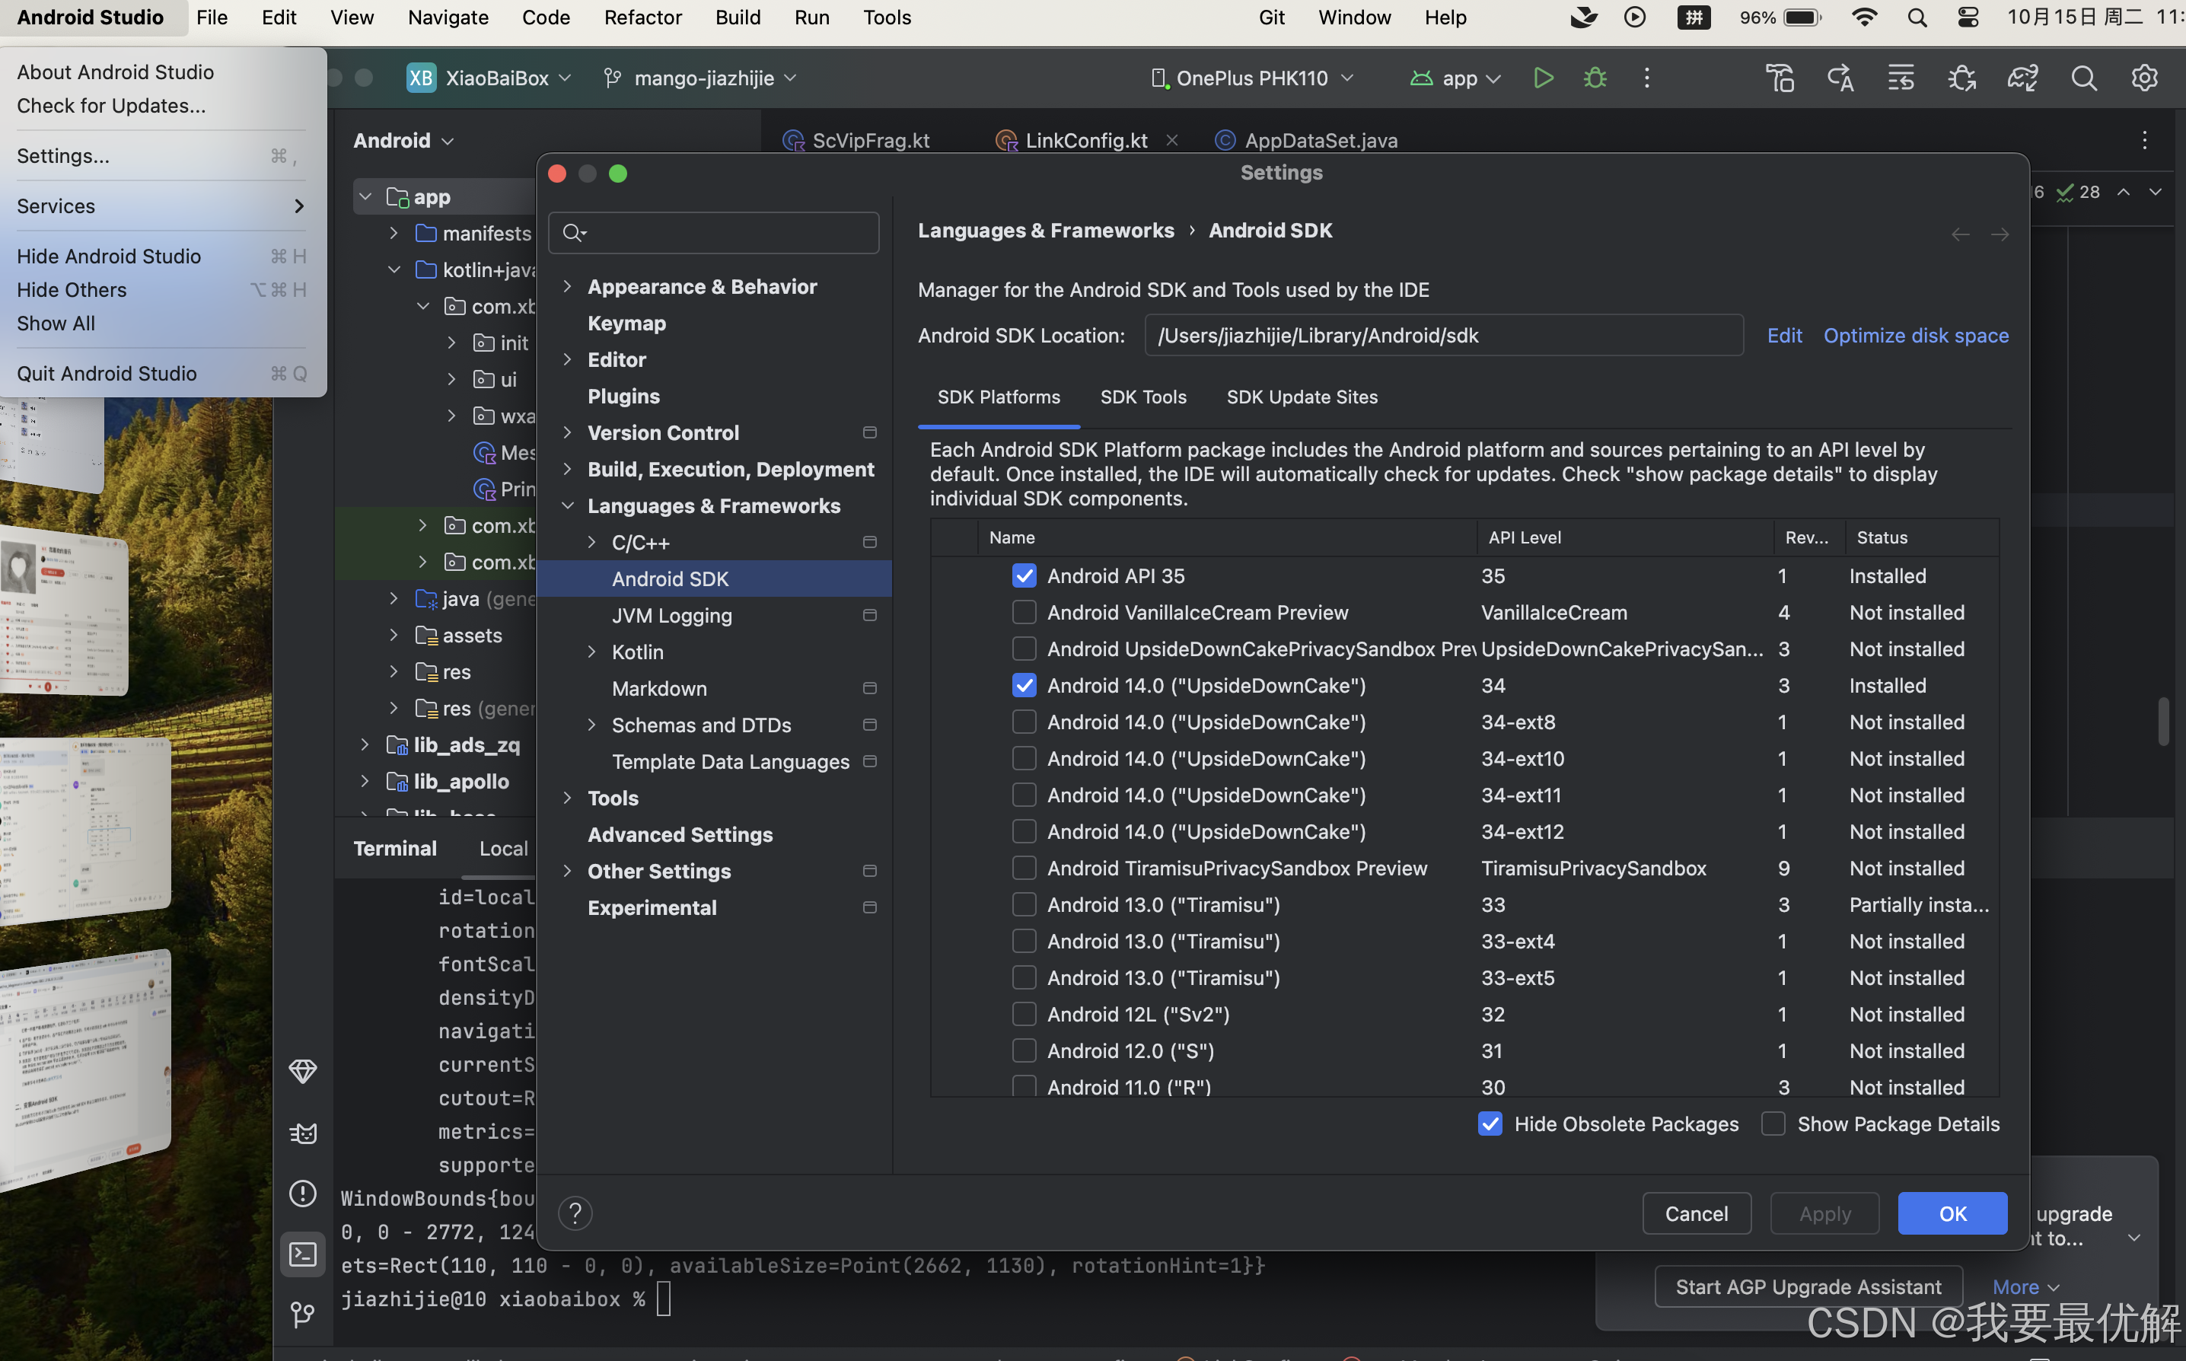Open the Android project view dropdown
2186x1361 pixels.
(403, 140)
